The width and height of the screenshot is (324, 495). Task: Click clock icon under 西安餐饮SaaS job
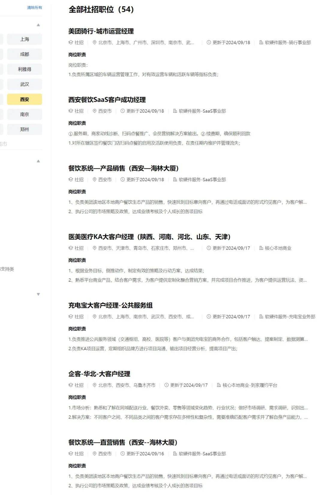click(123, 111)
